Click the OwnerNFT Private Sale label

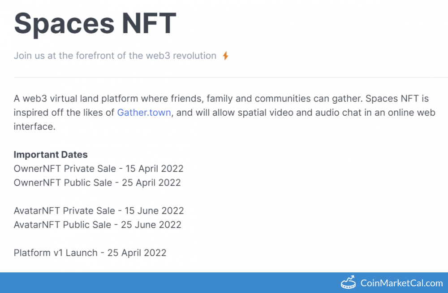pyautogui.click(x=64, y=169)
